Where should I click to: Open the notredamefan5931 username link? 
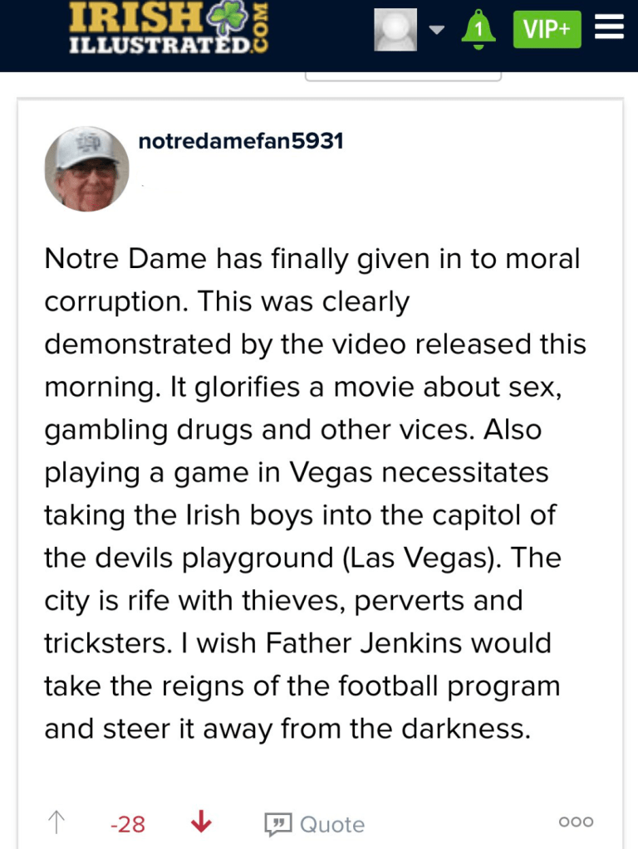click(241, 141)
